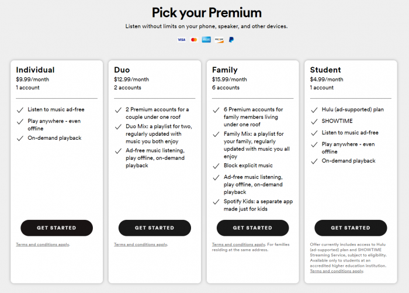Screen dimensions: 409x293
Task: Click checkmark next to Spotify Kids feature
Action: click(216, 202)
